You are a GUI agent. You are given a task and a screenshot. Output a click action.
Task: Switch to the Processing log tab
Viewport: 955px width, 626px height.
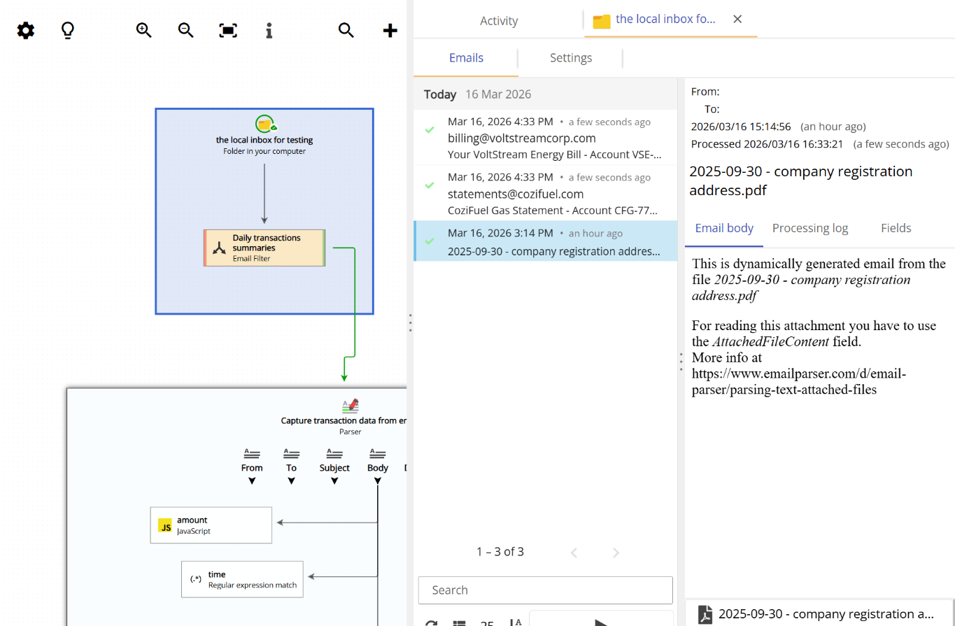(x=809, y=227)
